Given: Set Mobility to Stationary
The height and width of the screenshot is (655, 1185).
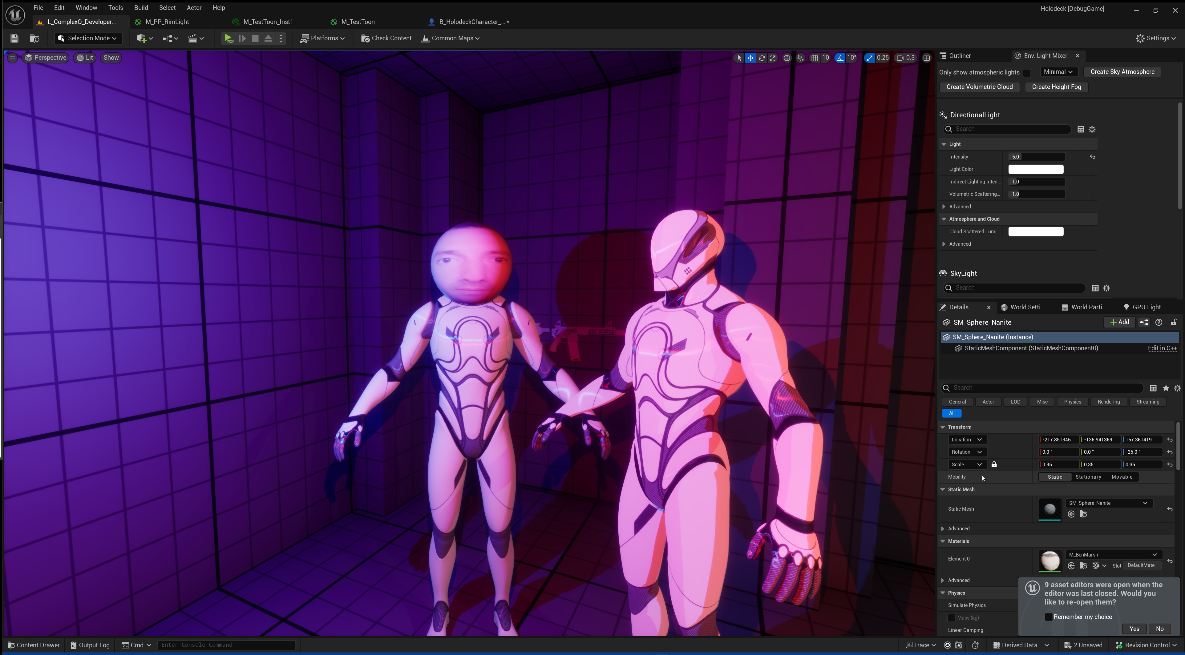Looking at the screenshot, I should pos(1088,477).
